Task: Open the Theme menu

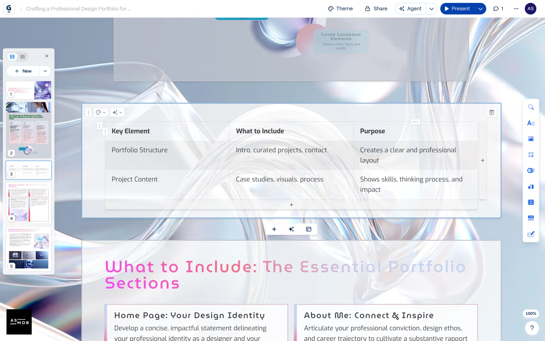Action: point(340,9)
